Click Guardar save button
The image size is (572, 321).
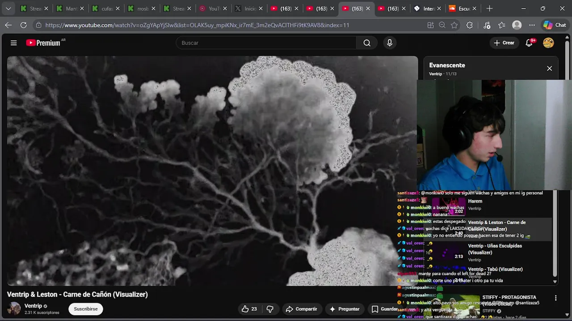385,309
